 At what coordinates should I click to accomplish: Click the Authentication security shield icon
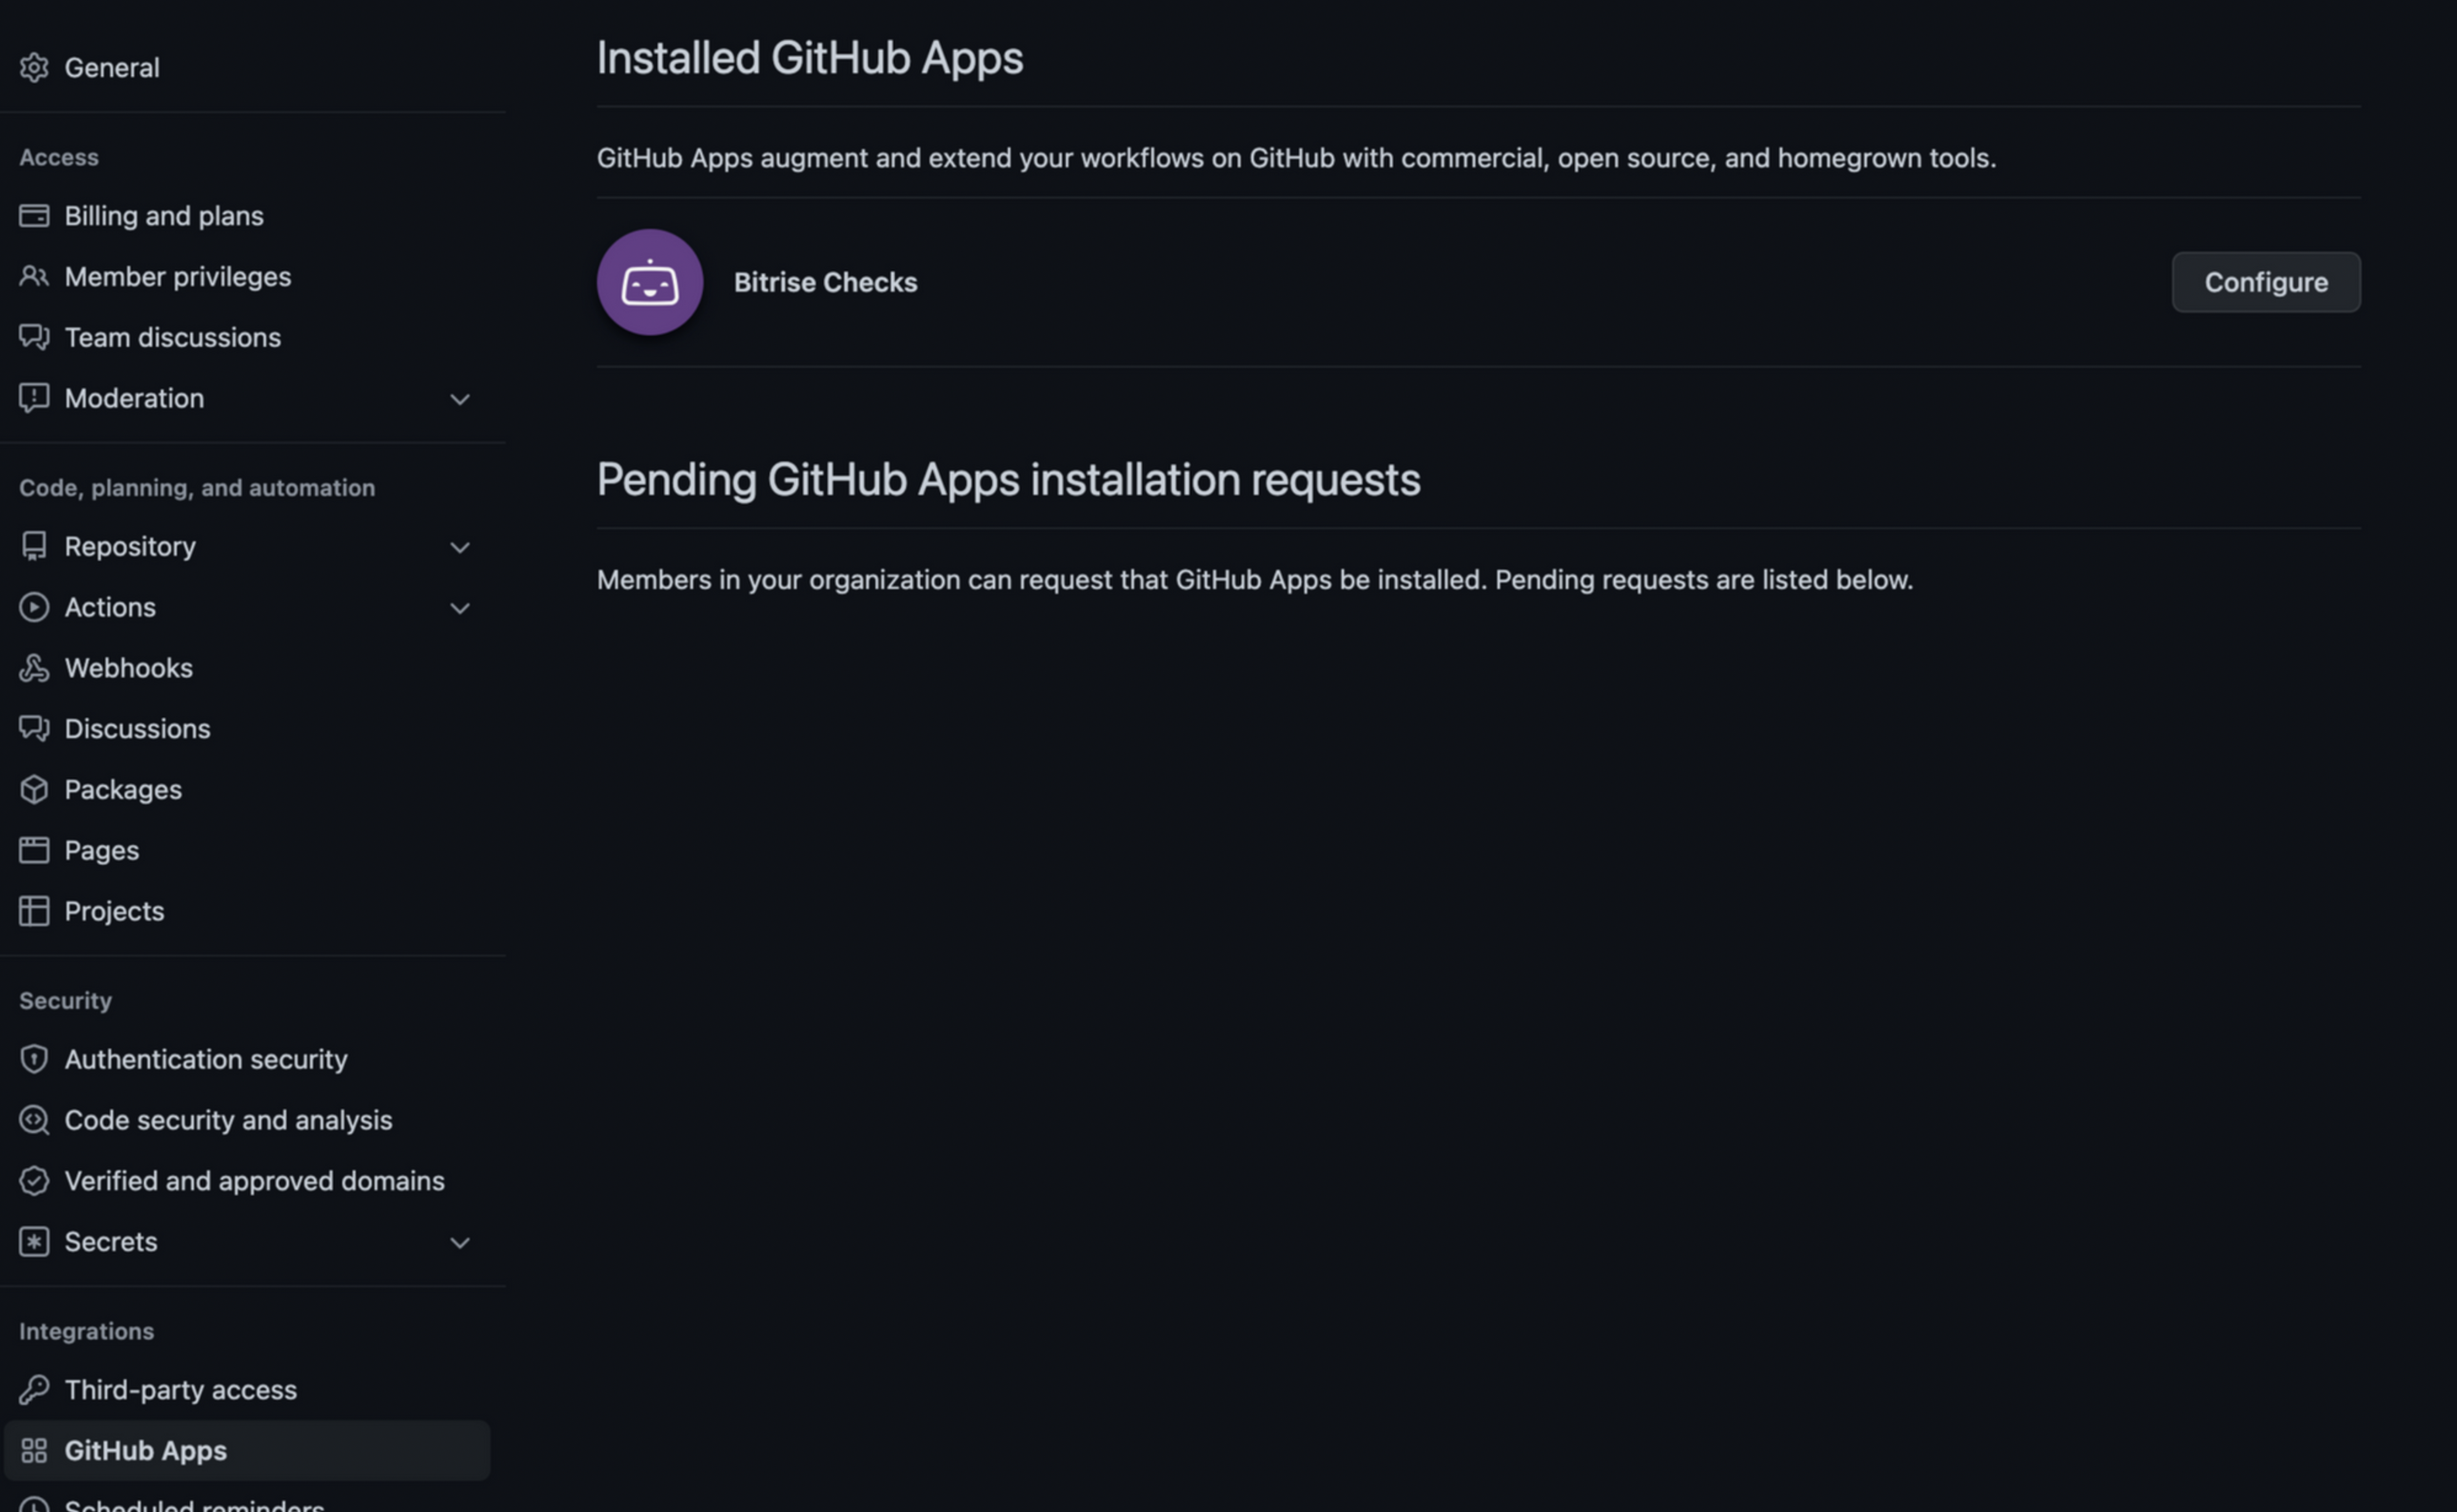[34, 1059]
